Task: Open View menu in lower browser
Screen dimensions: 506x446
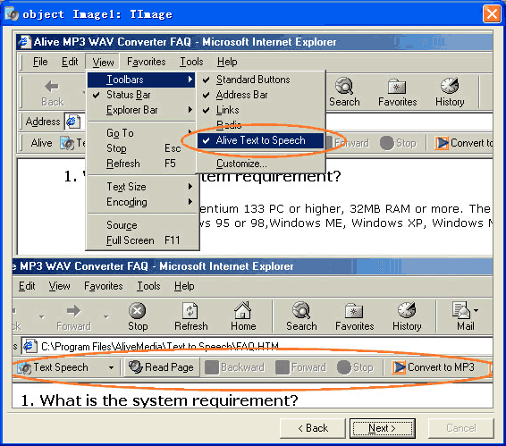Action: click(59, 286)
